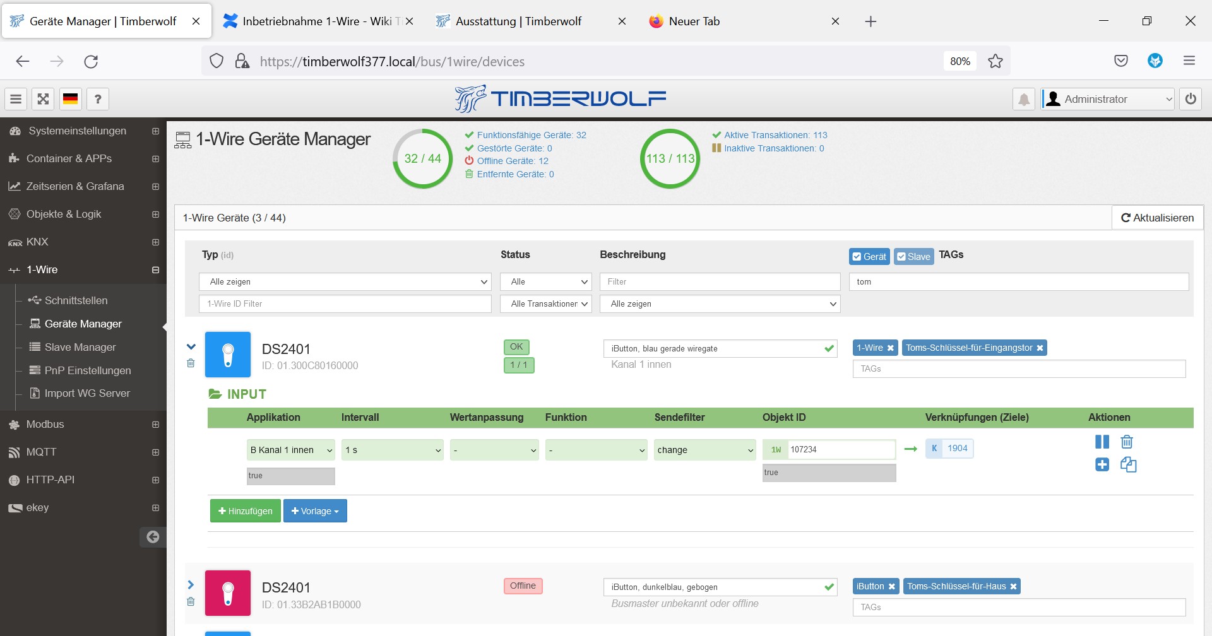This screenshot has height=636, width=1212.
Task: Edit Objekt ID field 107234
Action: click(x=841, y=450)
